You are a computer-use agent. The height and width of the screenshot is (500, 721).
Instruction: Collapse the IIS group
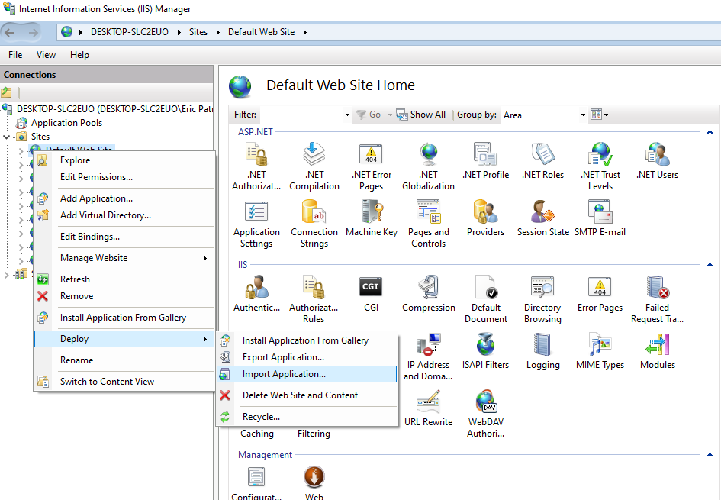(x=710, y=265)
